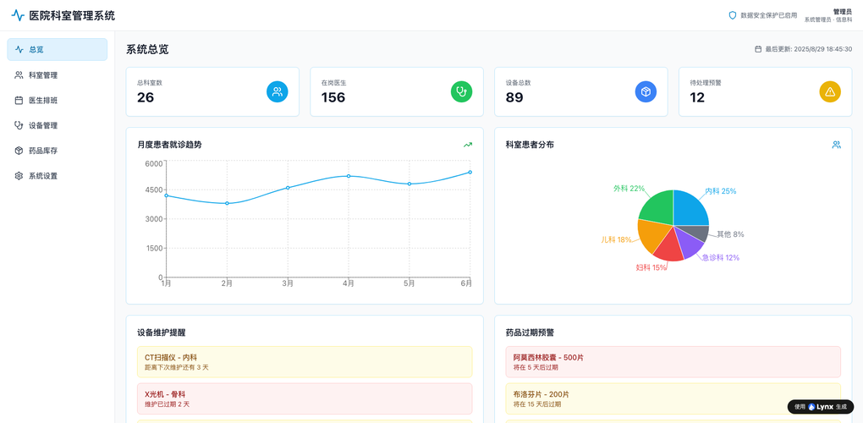863x423 pixels.
Task: Open 系统设置 from the sidebar
Action: click(58, 176)
